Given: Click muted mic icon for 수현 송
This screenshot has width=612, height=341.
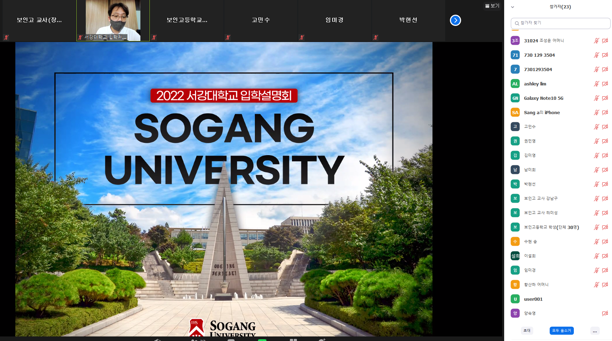Looking at the screenshot, I should [x=596, y=242].
